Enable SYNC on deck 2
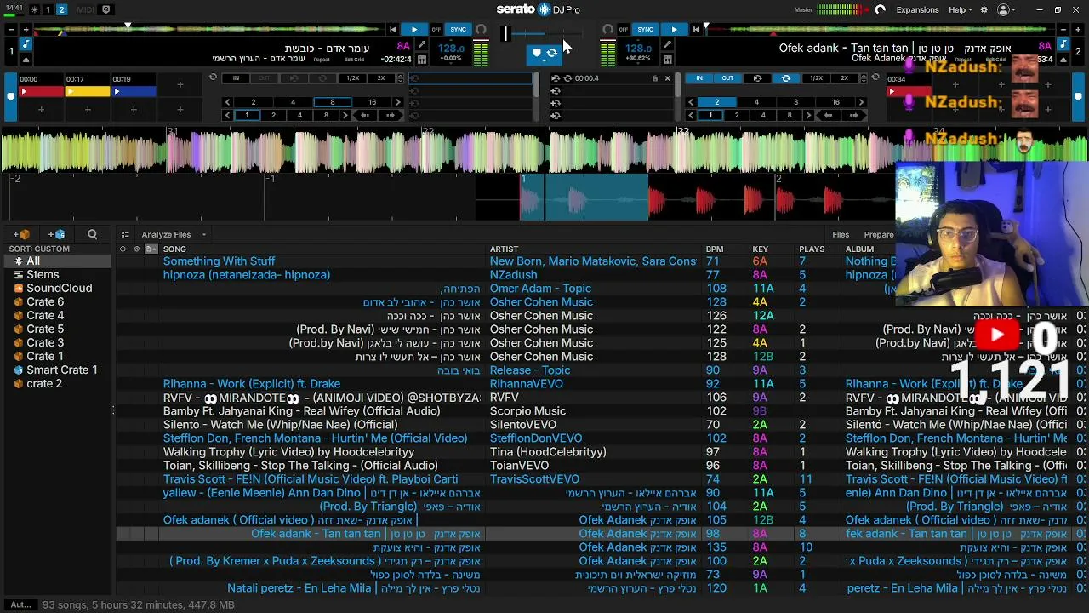 pyautogui.click(x=645, y=30)
